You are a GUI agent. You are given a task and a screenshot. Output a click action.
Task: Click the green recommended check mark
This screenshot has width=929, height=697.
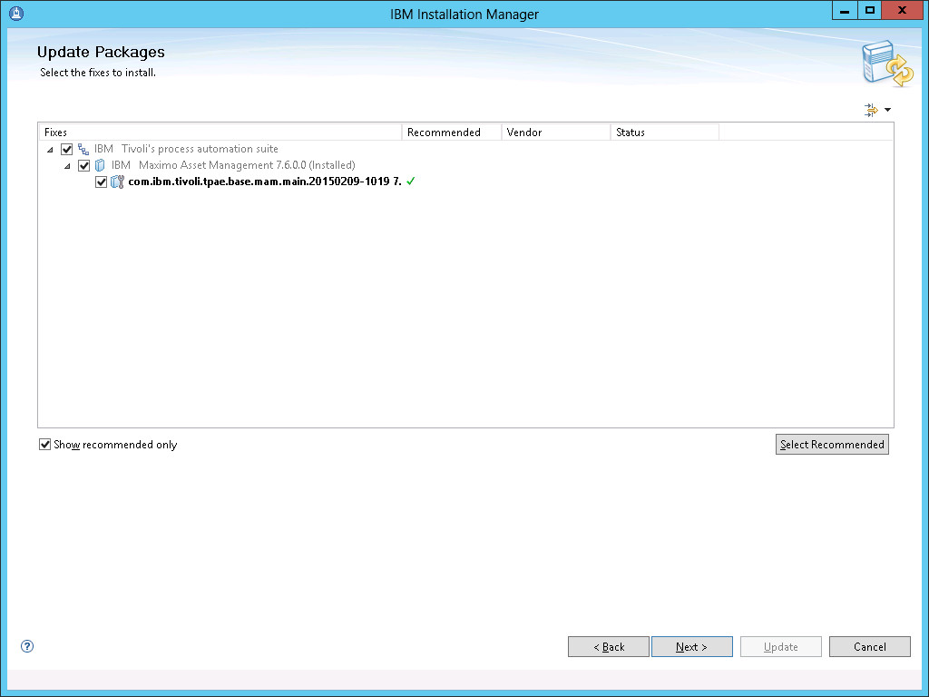pyautogui.click(x=411, y=182)
